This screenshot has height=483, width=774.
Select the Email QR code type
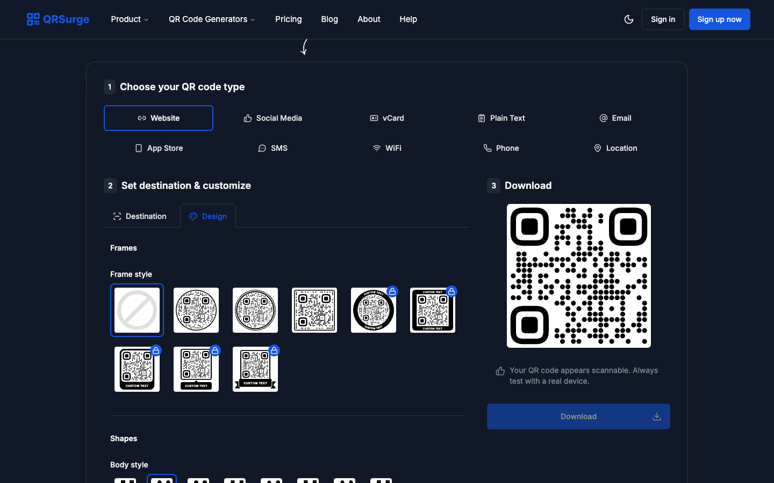615,118
